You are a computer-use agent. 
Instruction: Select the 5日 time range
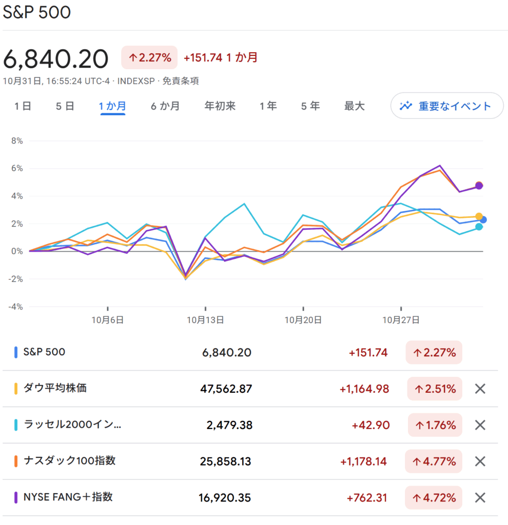click(x=65, y=106)
